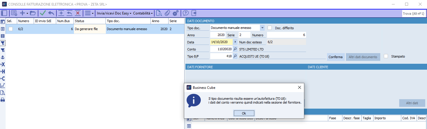The image size is (427, 129).
Task: Click the Trova search field
Action: pos(413,14)
